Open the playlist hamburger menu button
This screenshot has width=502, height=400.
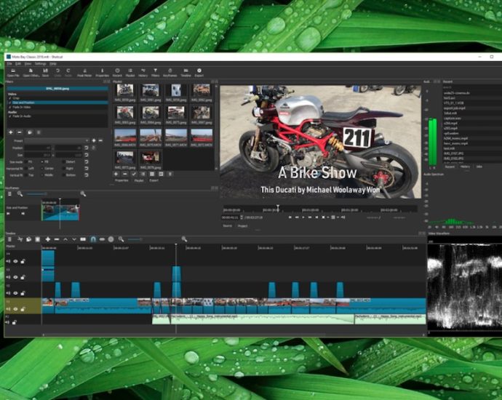click(170, 174)
